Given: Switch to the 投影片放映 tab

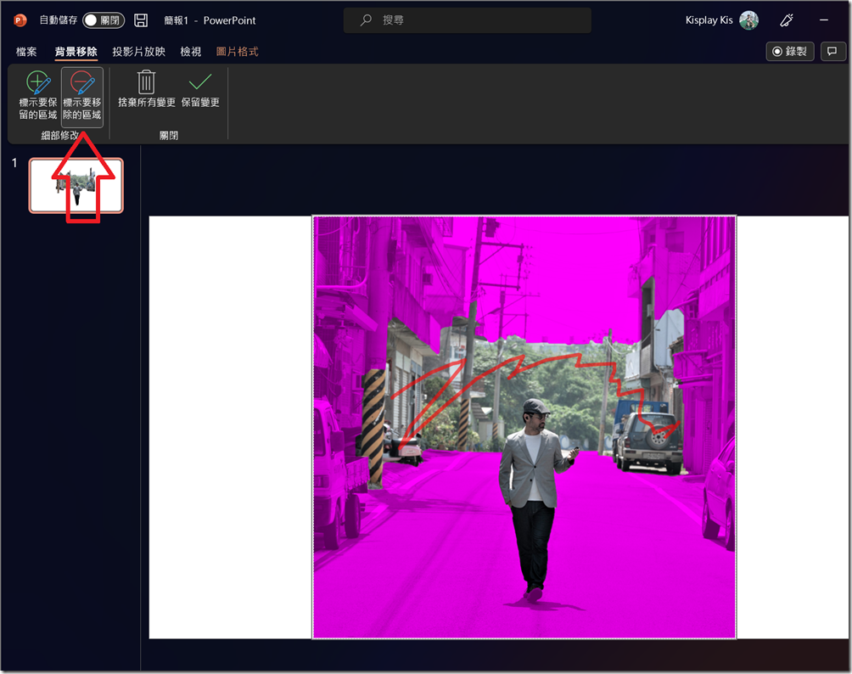Looking at the screenshot, I should click(140, 51).
